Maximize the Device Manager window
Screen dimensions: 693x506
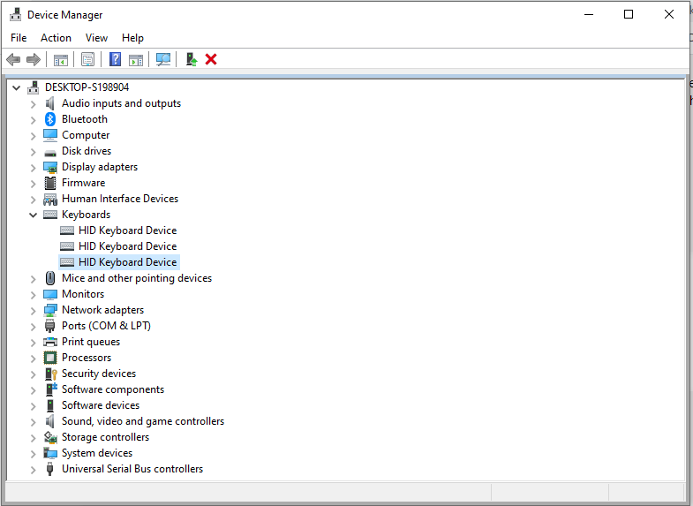point(629,15)
